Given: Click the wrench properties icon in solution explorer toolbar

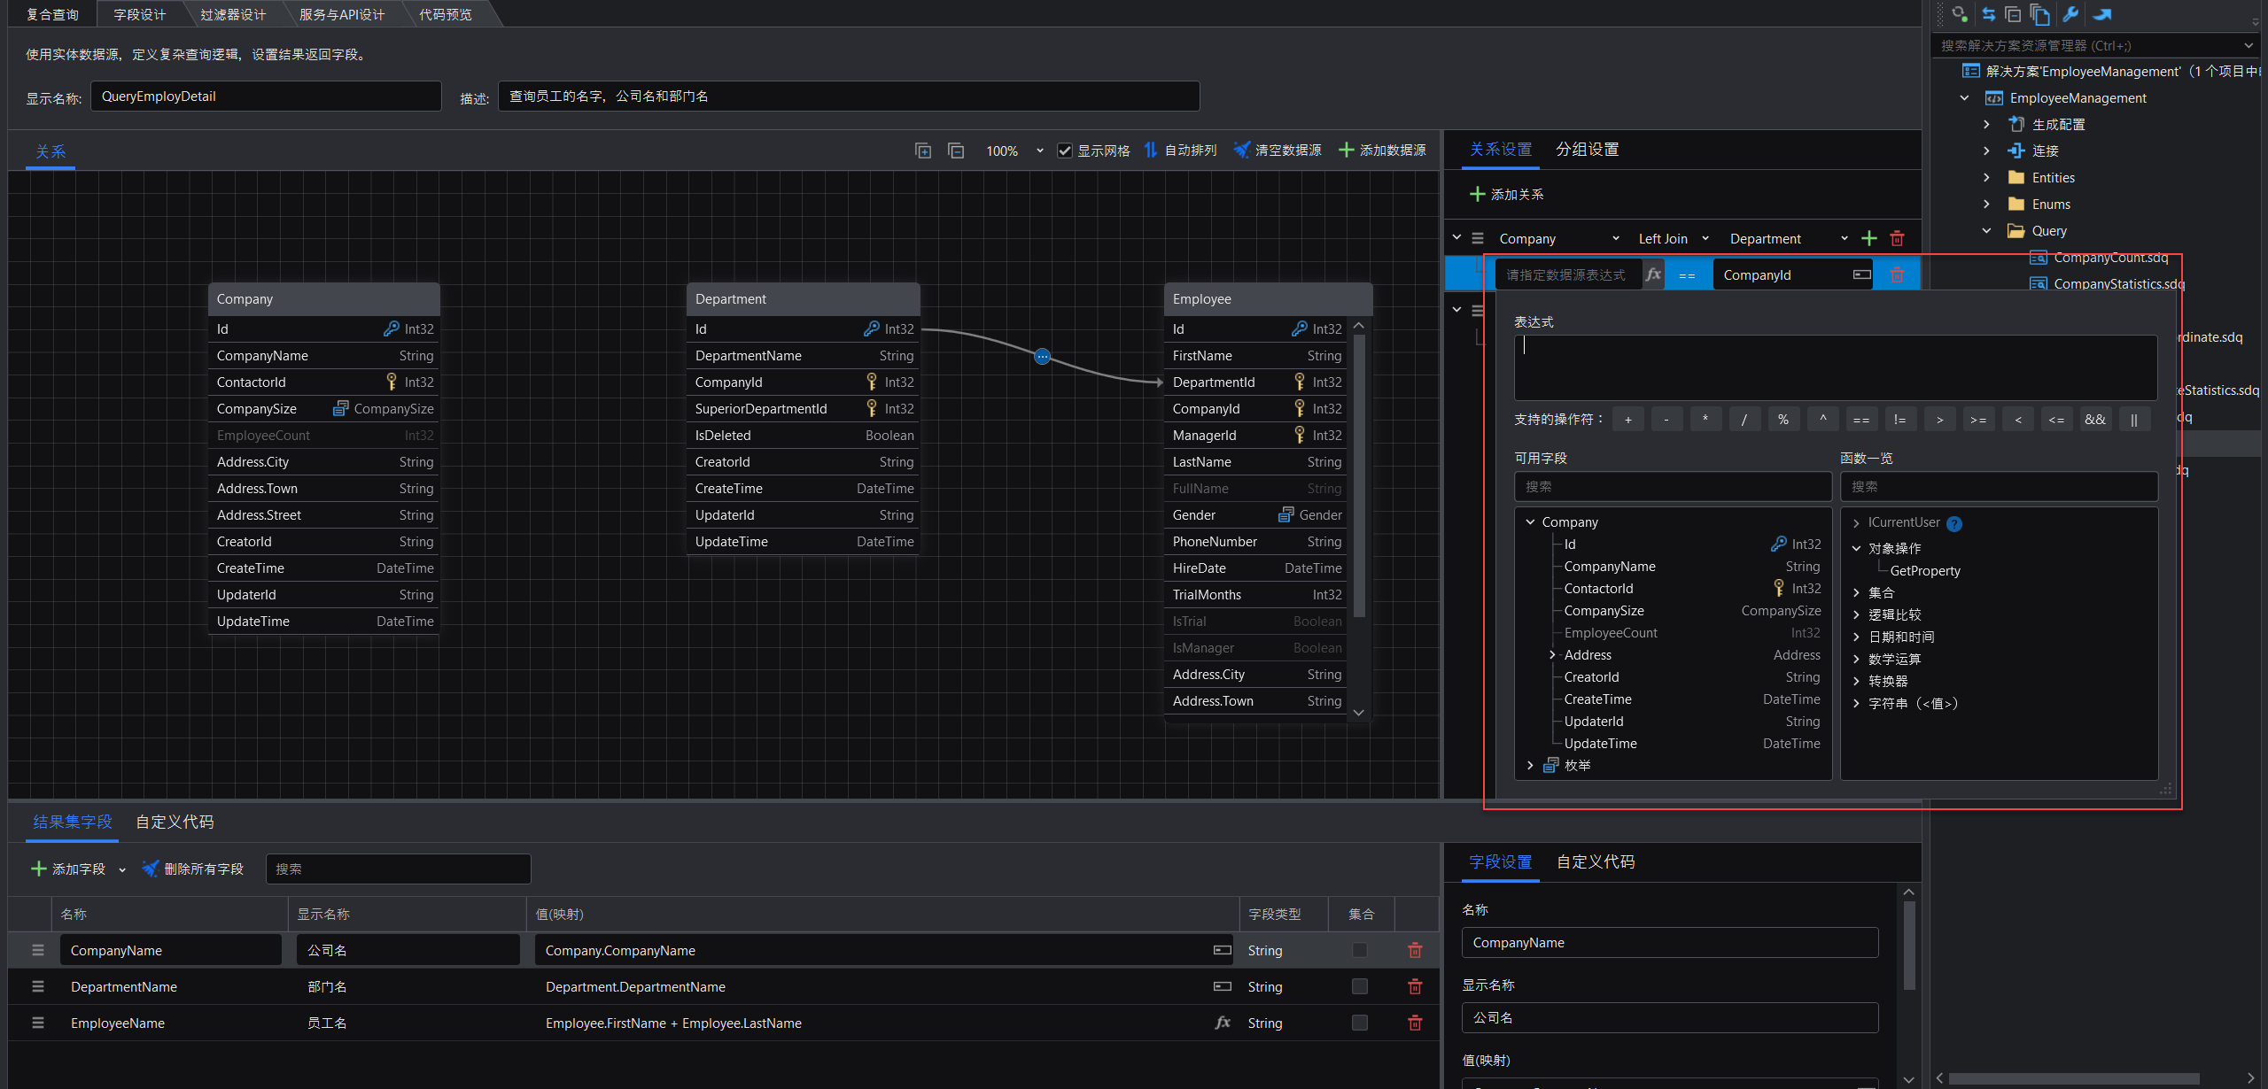Looking at the screenshot, I should pyautogui.click(x=2070, y=14).
